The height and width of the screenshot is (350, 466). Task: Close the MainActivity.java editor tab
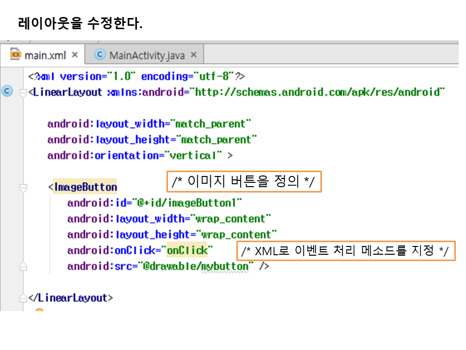194,55
